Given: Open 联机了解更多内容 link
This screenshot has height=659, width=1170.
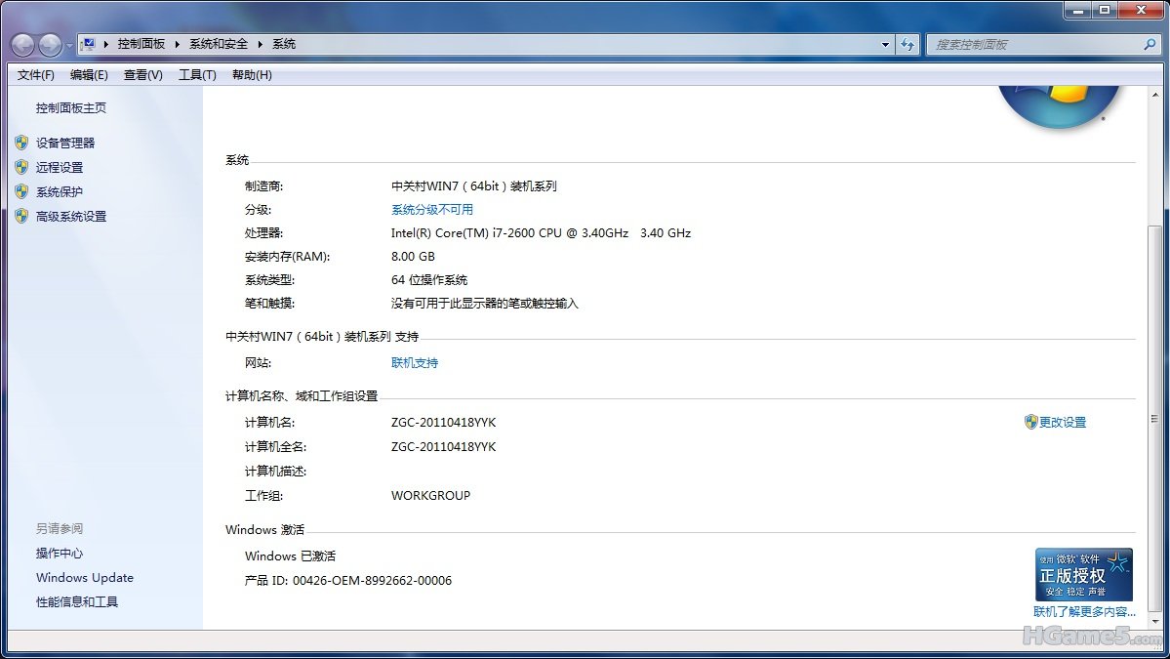Looking at the screenshot, I should coord(1084,612).
